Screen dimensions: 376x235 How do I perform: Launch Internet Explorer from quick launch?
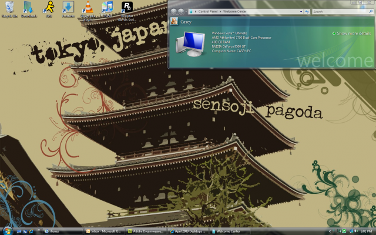coord(31,231)
